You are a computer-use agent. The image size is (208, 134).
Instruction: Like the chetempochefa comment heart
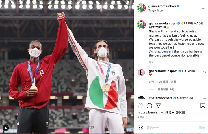(x=205, y=99)
